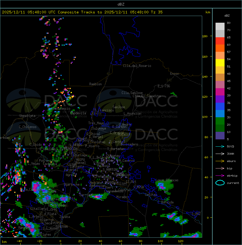Click the -20 km horizontal axis tick
242x245 pixels.
[40, 241]
